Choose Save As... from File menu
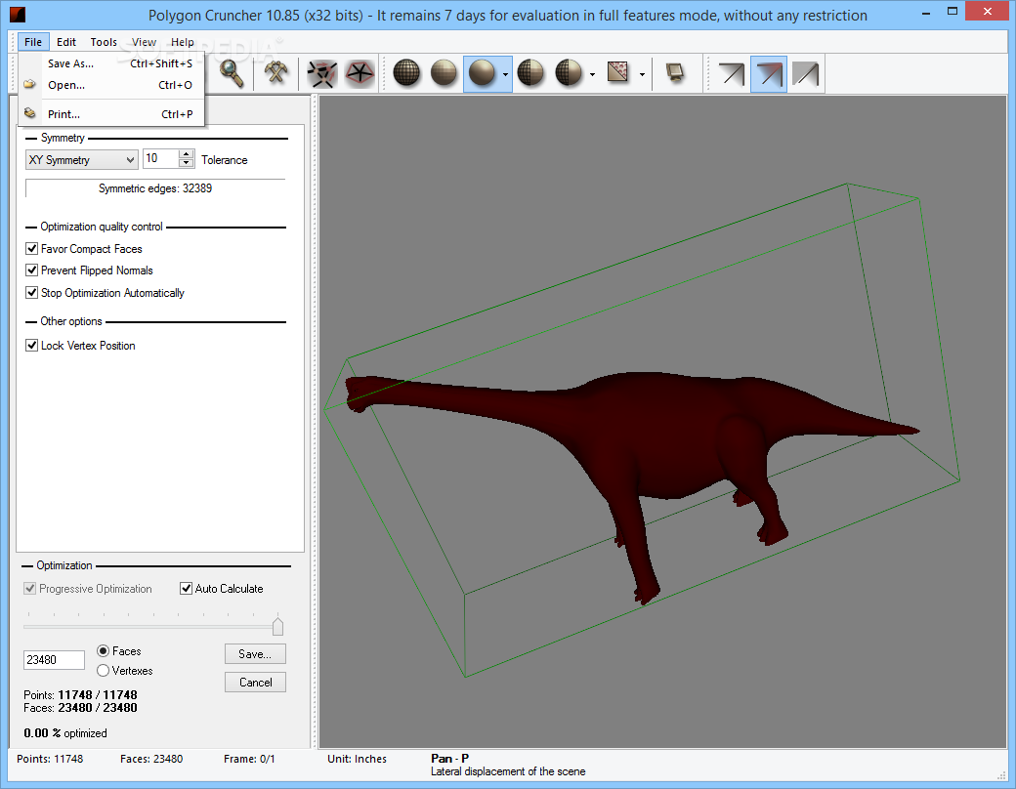1016x789 pixels. (111, 63)
